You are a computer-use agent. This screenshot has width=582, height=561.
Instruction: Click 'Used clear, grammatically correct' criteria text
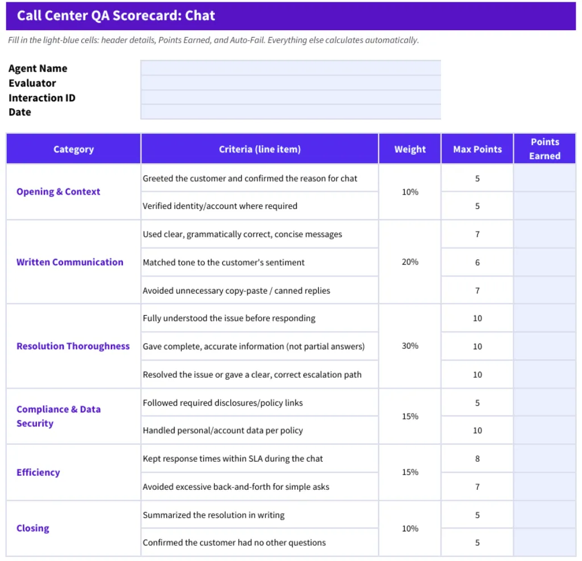pyautogui.click(x=242, y=234)
